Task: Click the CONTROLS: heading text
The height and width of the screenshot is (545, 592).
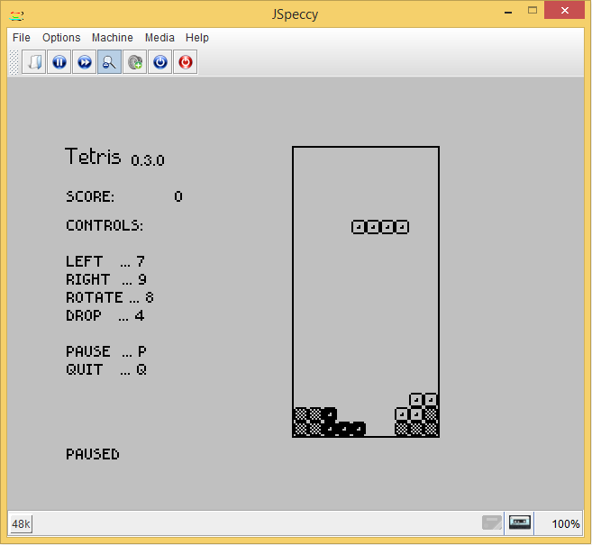Action: pyautogui.click(x=105, y=225)
